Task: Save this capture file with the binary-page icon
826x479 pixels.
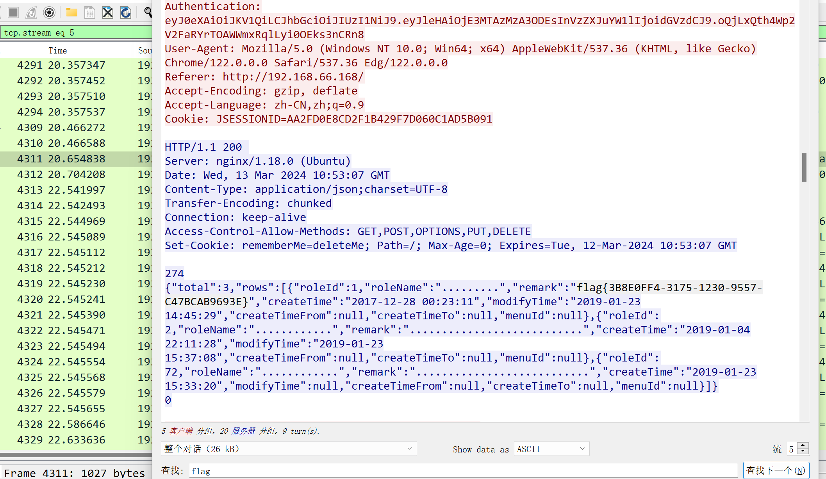Action: pyautogui.click(x=90, y=12)
